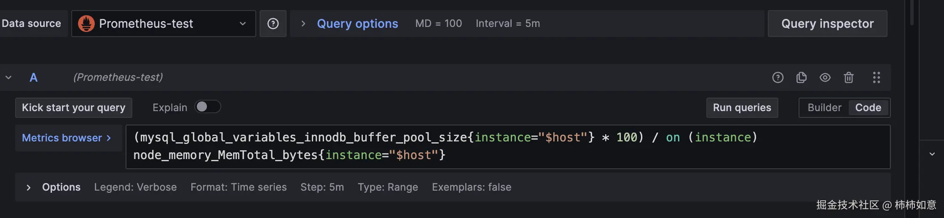
Task: Click the Prometheus flame logo icon
Action: [86, 24]
